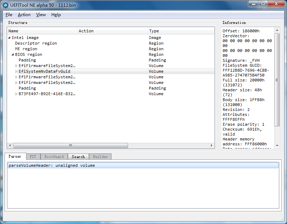
Task: Close the UEFITool window
Action: pyautogui.click(x=276, y=4)
